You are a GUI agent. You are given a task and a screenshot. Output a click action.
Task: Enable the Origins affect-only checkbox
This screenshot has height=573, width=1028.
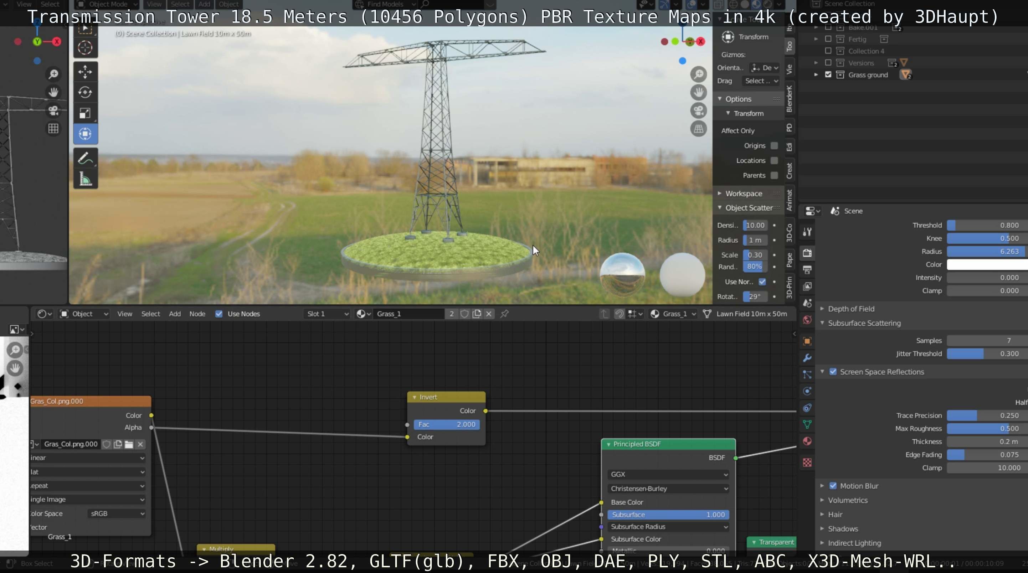(x=774, y=146)
